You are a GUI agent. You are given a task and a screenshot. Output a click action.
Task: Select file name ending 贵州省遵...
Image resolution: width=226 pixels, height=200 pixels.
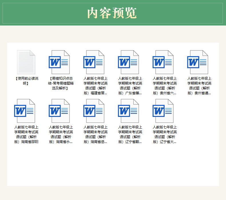[199, 86]
